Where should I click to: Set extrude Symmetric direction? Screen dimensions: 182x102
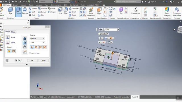[x=40, y=47]
